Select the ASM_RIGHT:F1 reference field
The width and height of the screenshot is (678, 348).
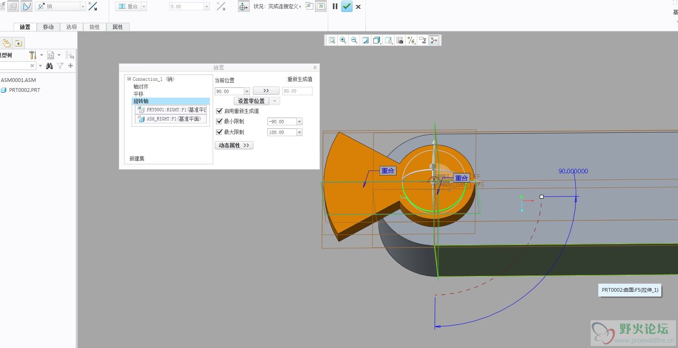[171, 119]
